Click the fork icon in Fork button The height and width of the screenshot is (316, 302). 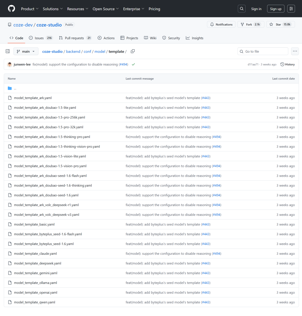tap(242, 24)
